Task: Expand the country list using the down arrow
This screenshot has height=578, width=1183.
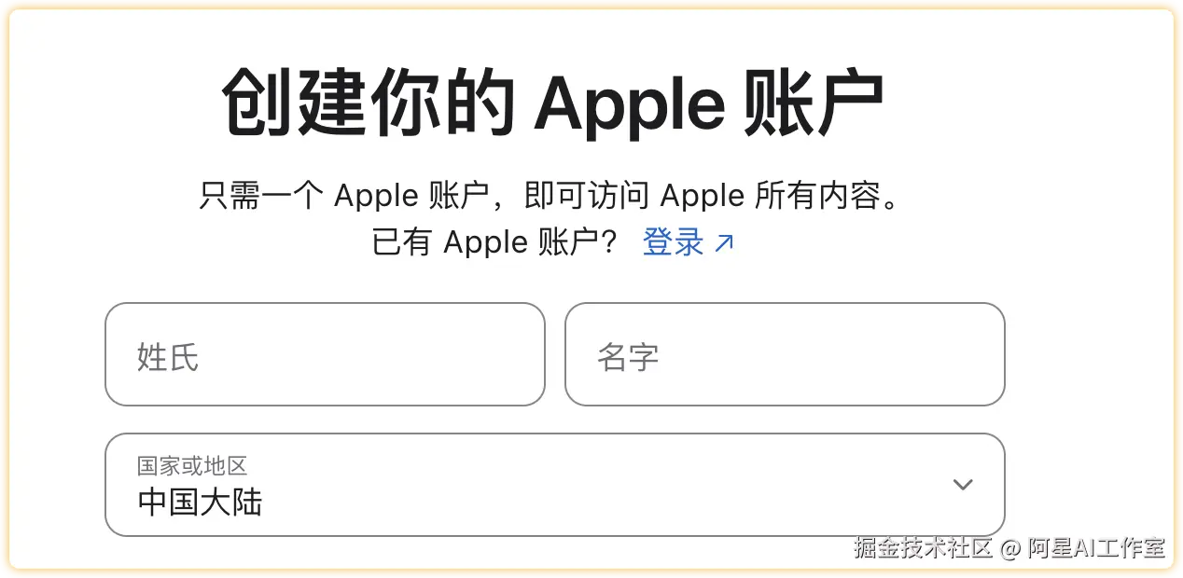Action: click(x=962, y=485)
